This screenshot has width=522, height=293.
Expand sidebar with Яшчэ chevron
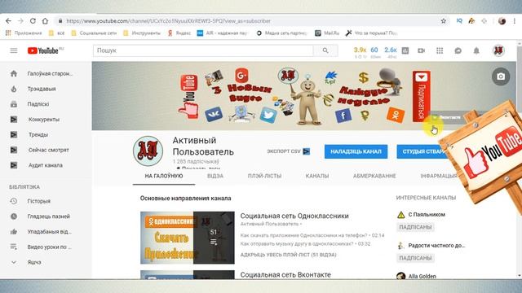pyautogui.click(x=14, y=262)
